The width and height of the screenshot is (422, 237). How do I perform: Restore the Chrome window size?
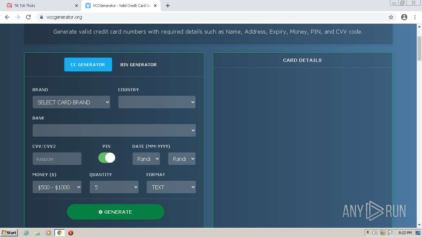[x=403, y=3]
